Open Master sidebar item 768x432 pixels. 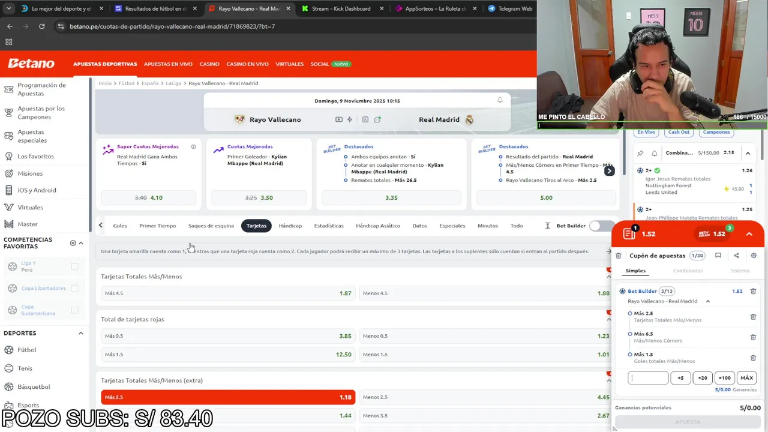click(x=28, y=224)
